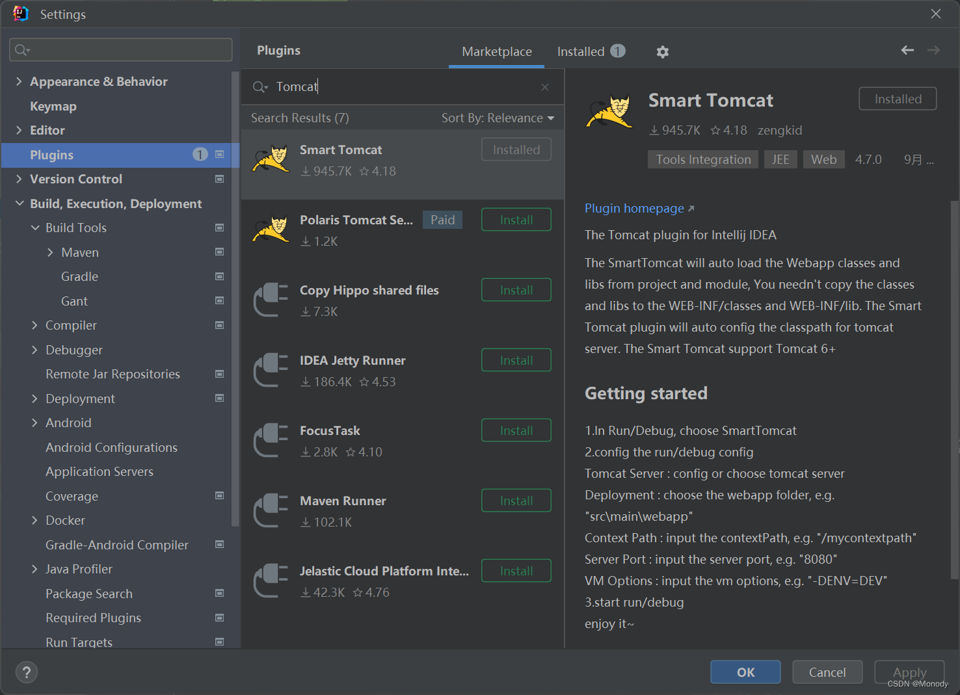The width and height of the screenshot is (960, 695).
Task: Click the settings search input field
Action: [x=121, y=50]
